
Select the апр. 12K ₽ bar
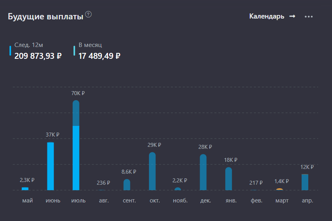click(305, 182)
